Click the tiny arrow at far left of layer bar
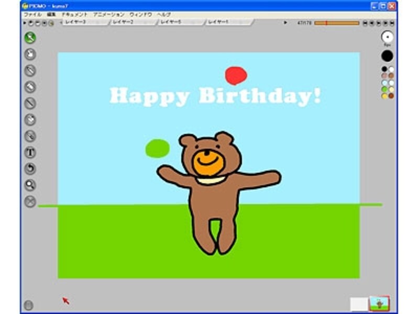Image resolution: width=419 pixels, height=314 pixels. [x=25, y=23]
